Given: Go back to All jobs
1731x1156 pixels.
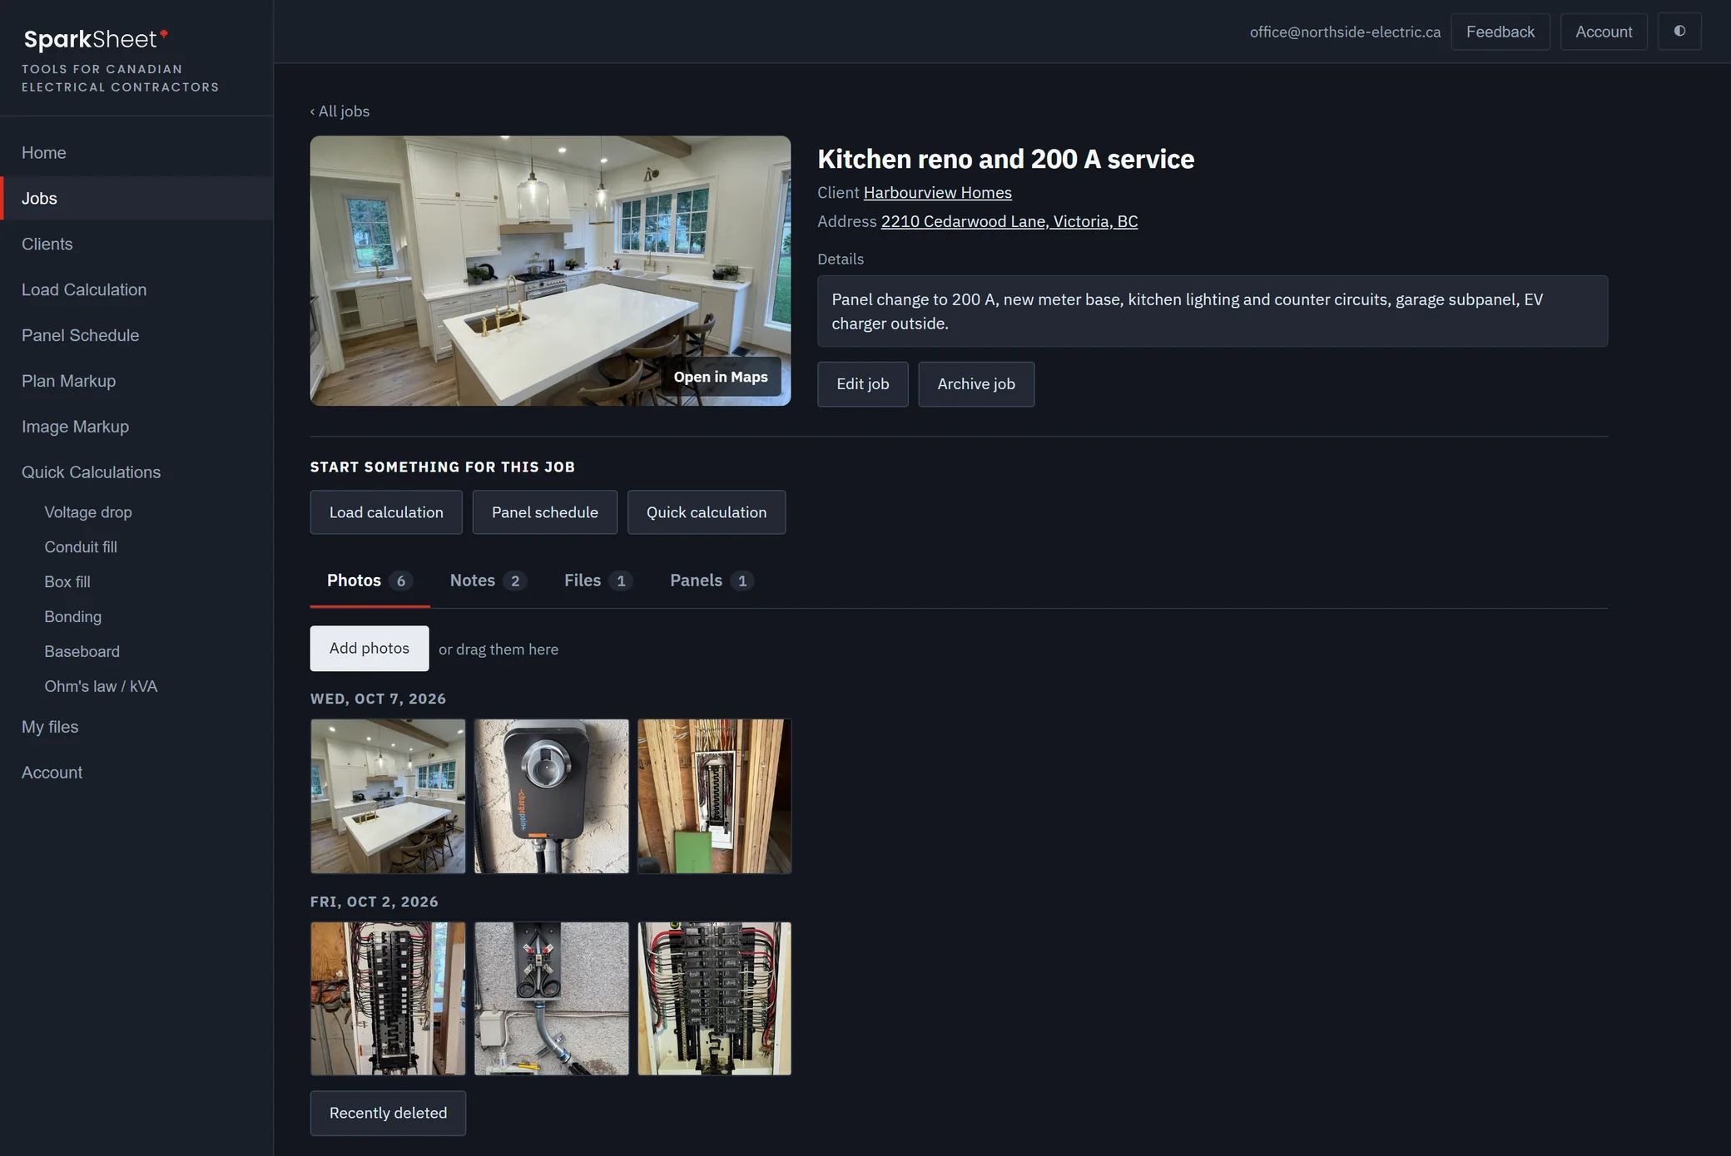Looking at the screenshot, I should point(340,111).
